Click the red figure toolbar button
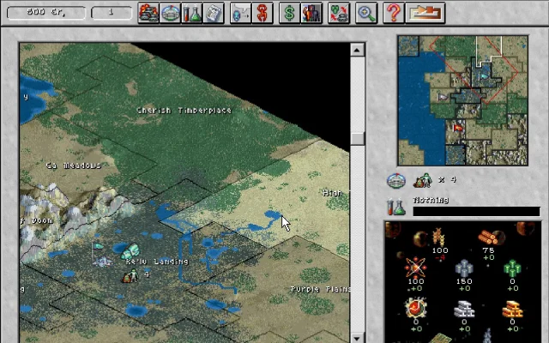Image resolution: width=549 pixels, height=343 pixels. [x=262, y=14]
